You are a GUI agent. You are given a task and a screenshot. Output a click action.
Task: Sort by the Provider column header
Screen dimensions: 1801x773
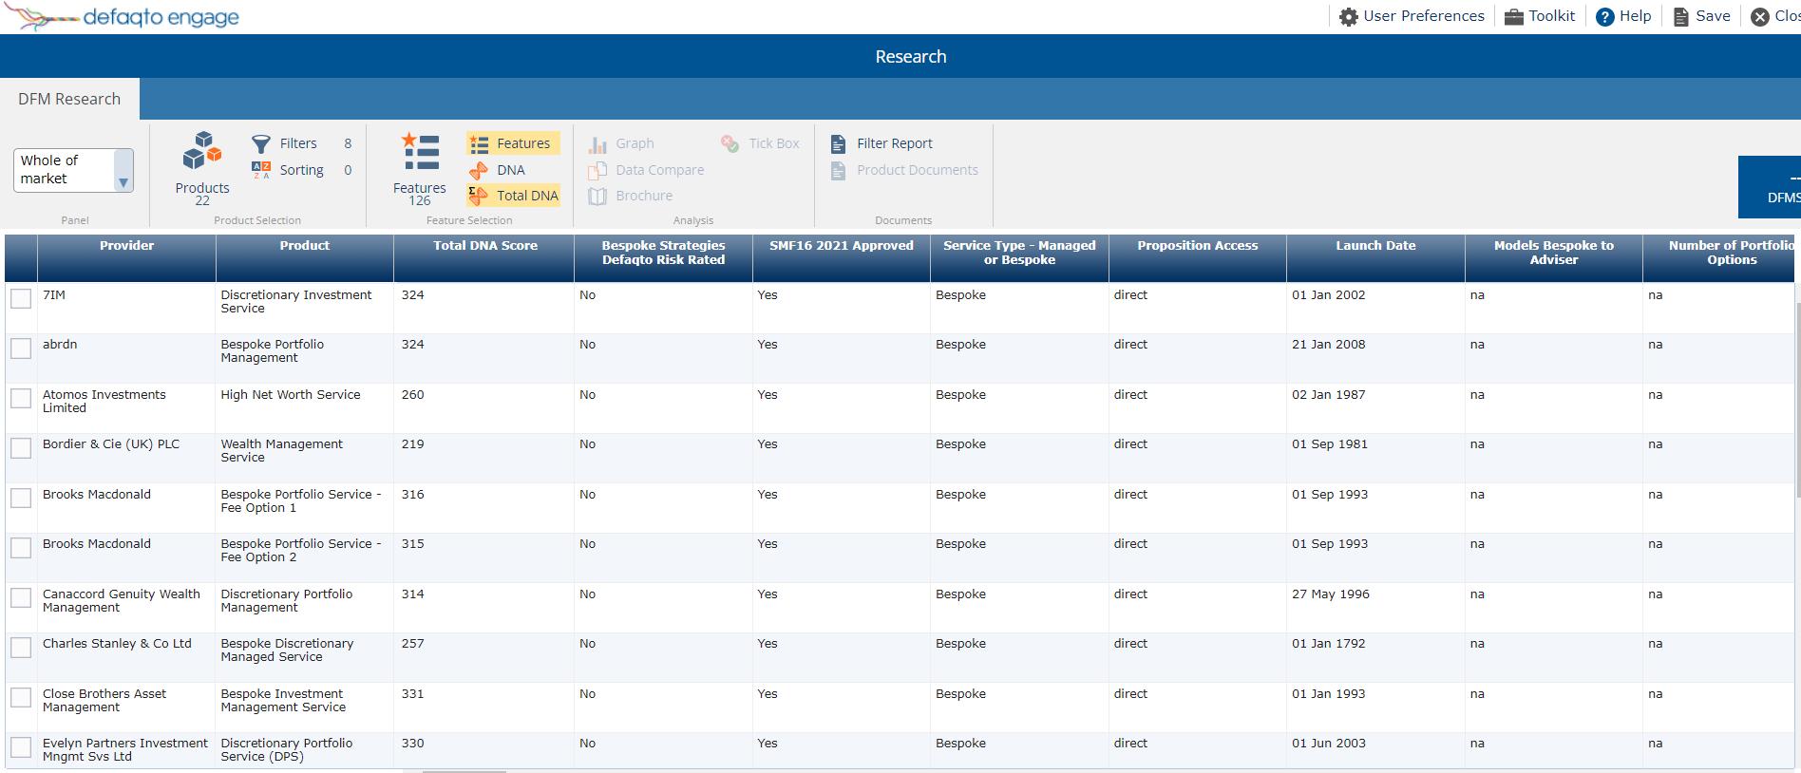coord(126,258)
